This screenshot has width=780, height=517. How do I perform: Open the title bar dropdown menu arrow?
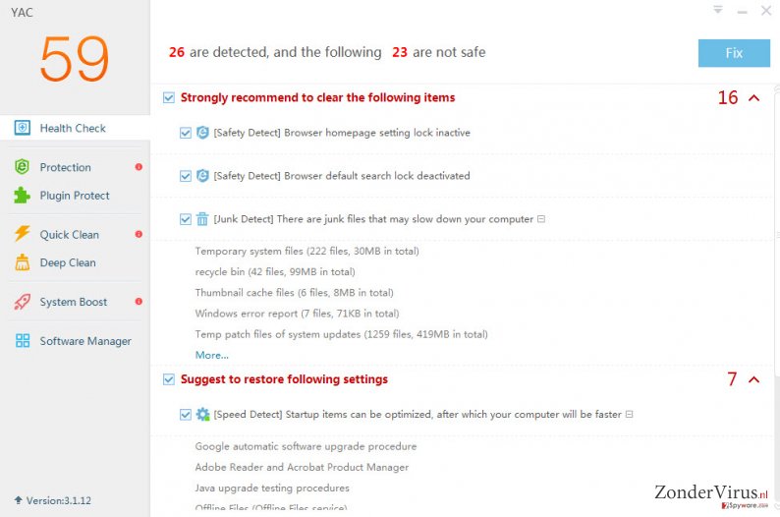pos(718,10)
